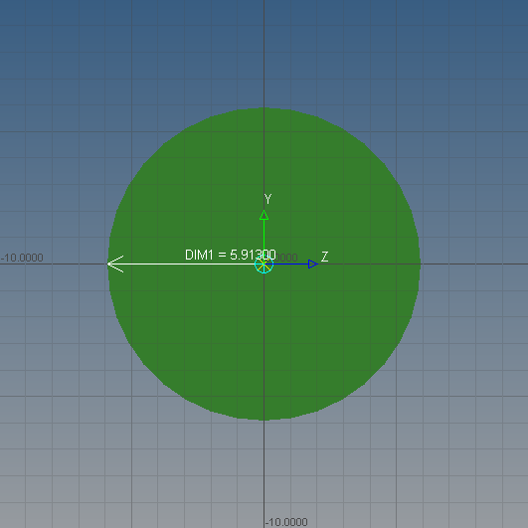
Task: Click the -10.0000 grid label at bottom
Action: (x=286, y=522)
